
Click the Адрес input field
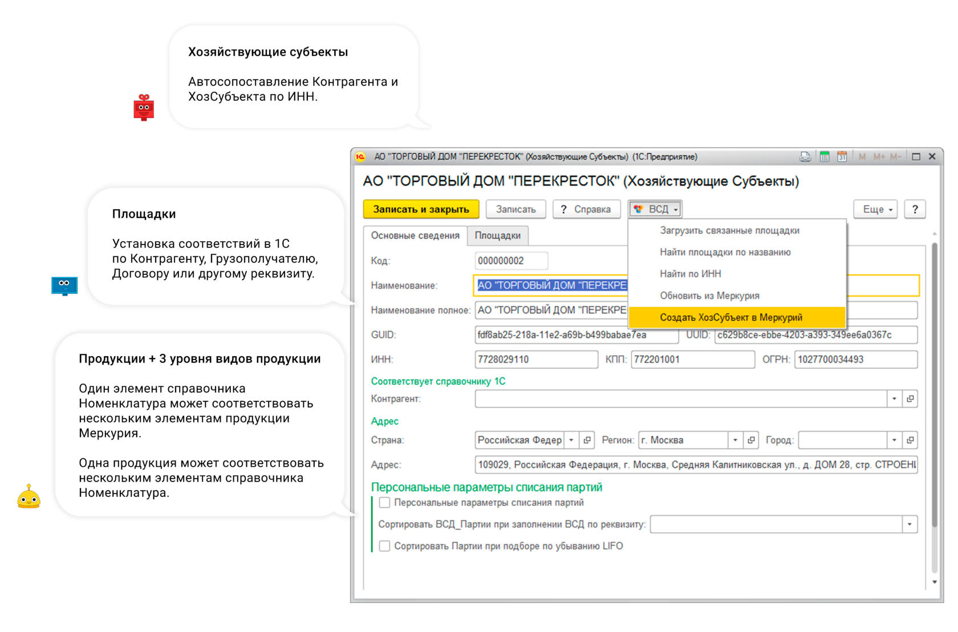696,465
